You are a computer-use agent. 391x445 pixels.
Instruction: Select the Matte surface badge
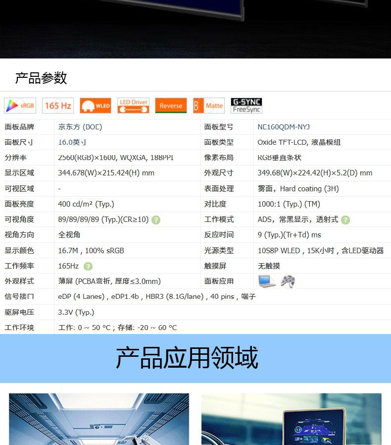coord(209,106)
